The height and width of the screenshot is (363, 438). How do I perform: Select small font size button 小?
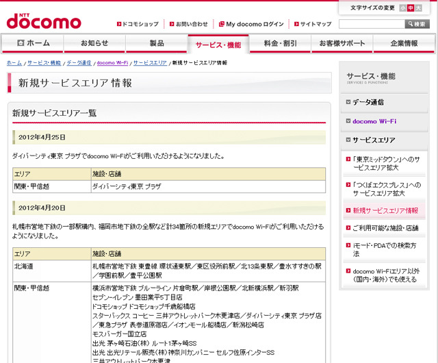pos(402,8)
